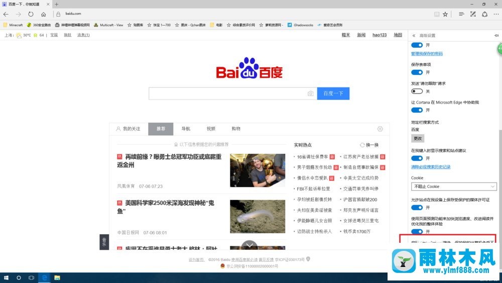Open File Explorer from taskbar
The height and width of the screenshot is (283, 502).
[x=57, y=277]
